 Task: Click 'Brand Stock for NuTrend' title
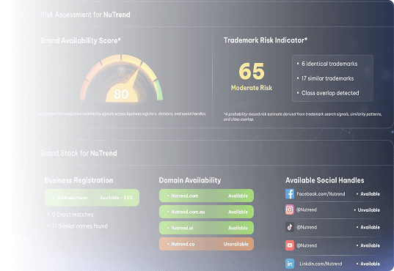tap(79, 153)
